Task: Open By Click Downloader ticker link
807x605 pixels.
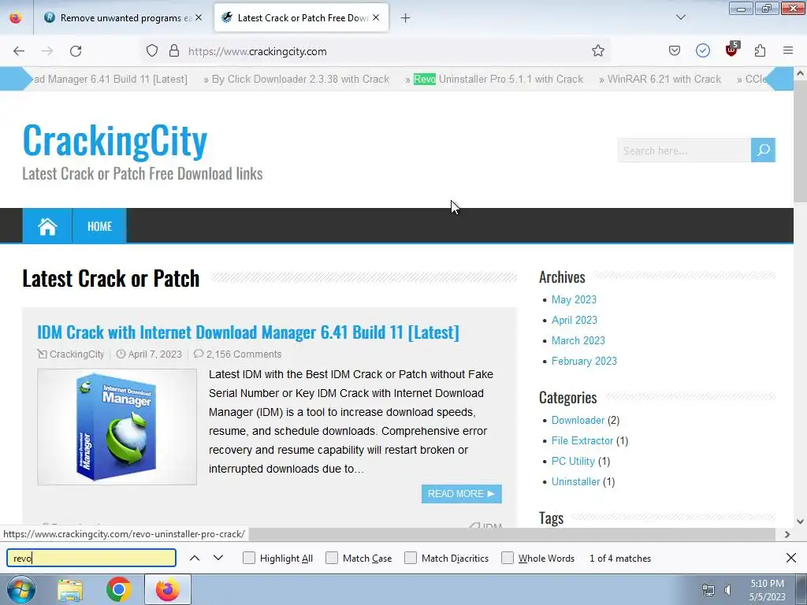Action: coord(300,80)
